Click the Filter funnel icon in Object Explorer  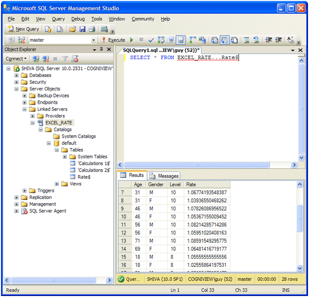65,59
